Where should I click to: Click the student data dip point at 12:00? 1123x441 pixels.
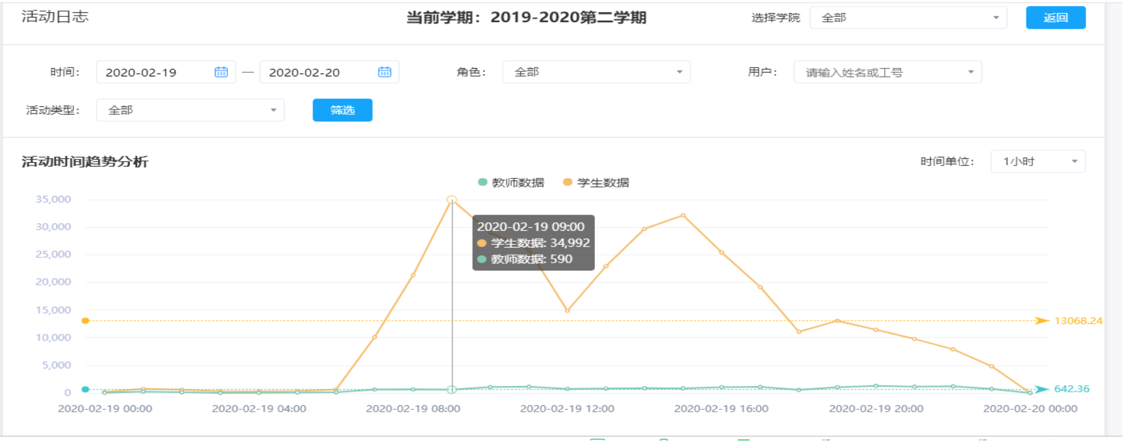pyautogui.click(x=567, y=311)
